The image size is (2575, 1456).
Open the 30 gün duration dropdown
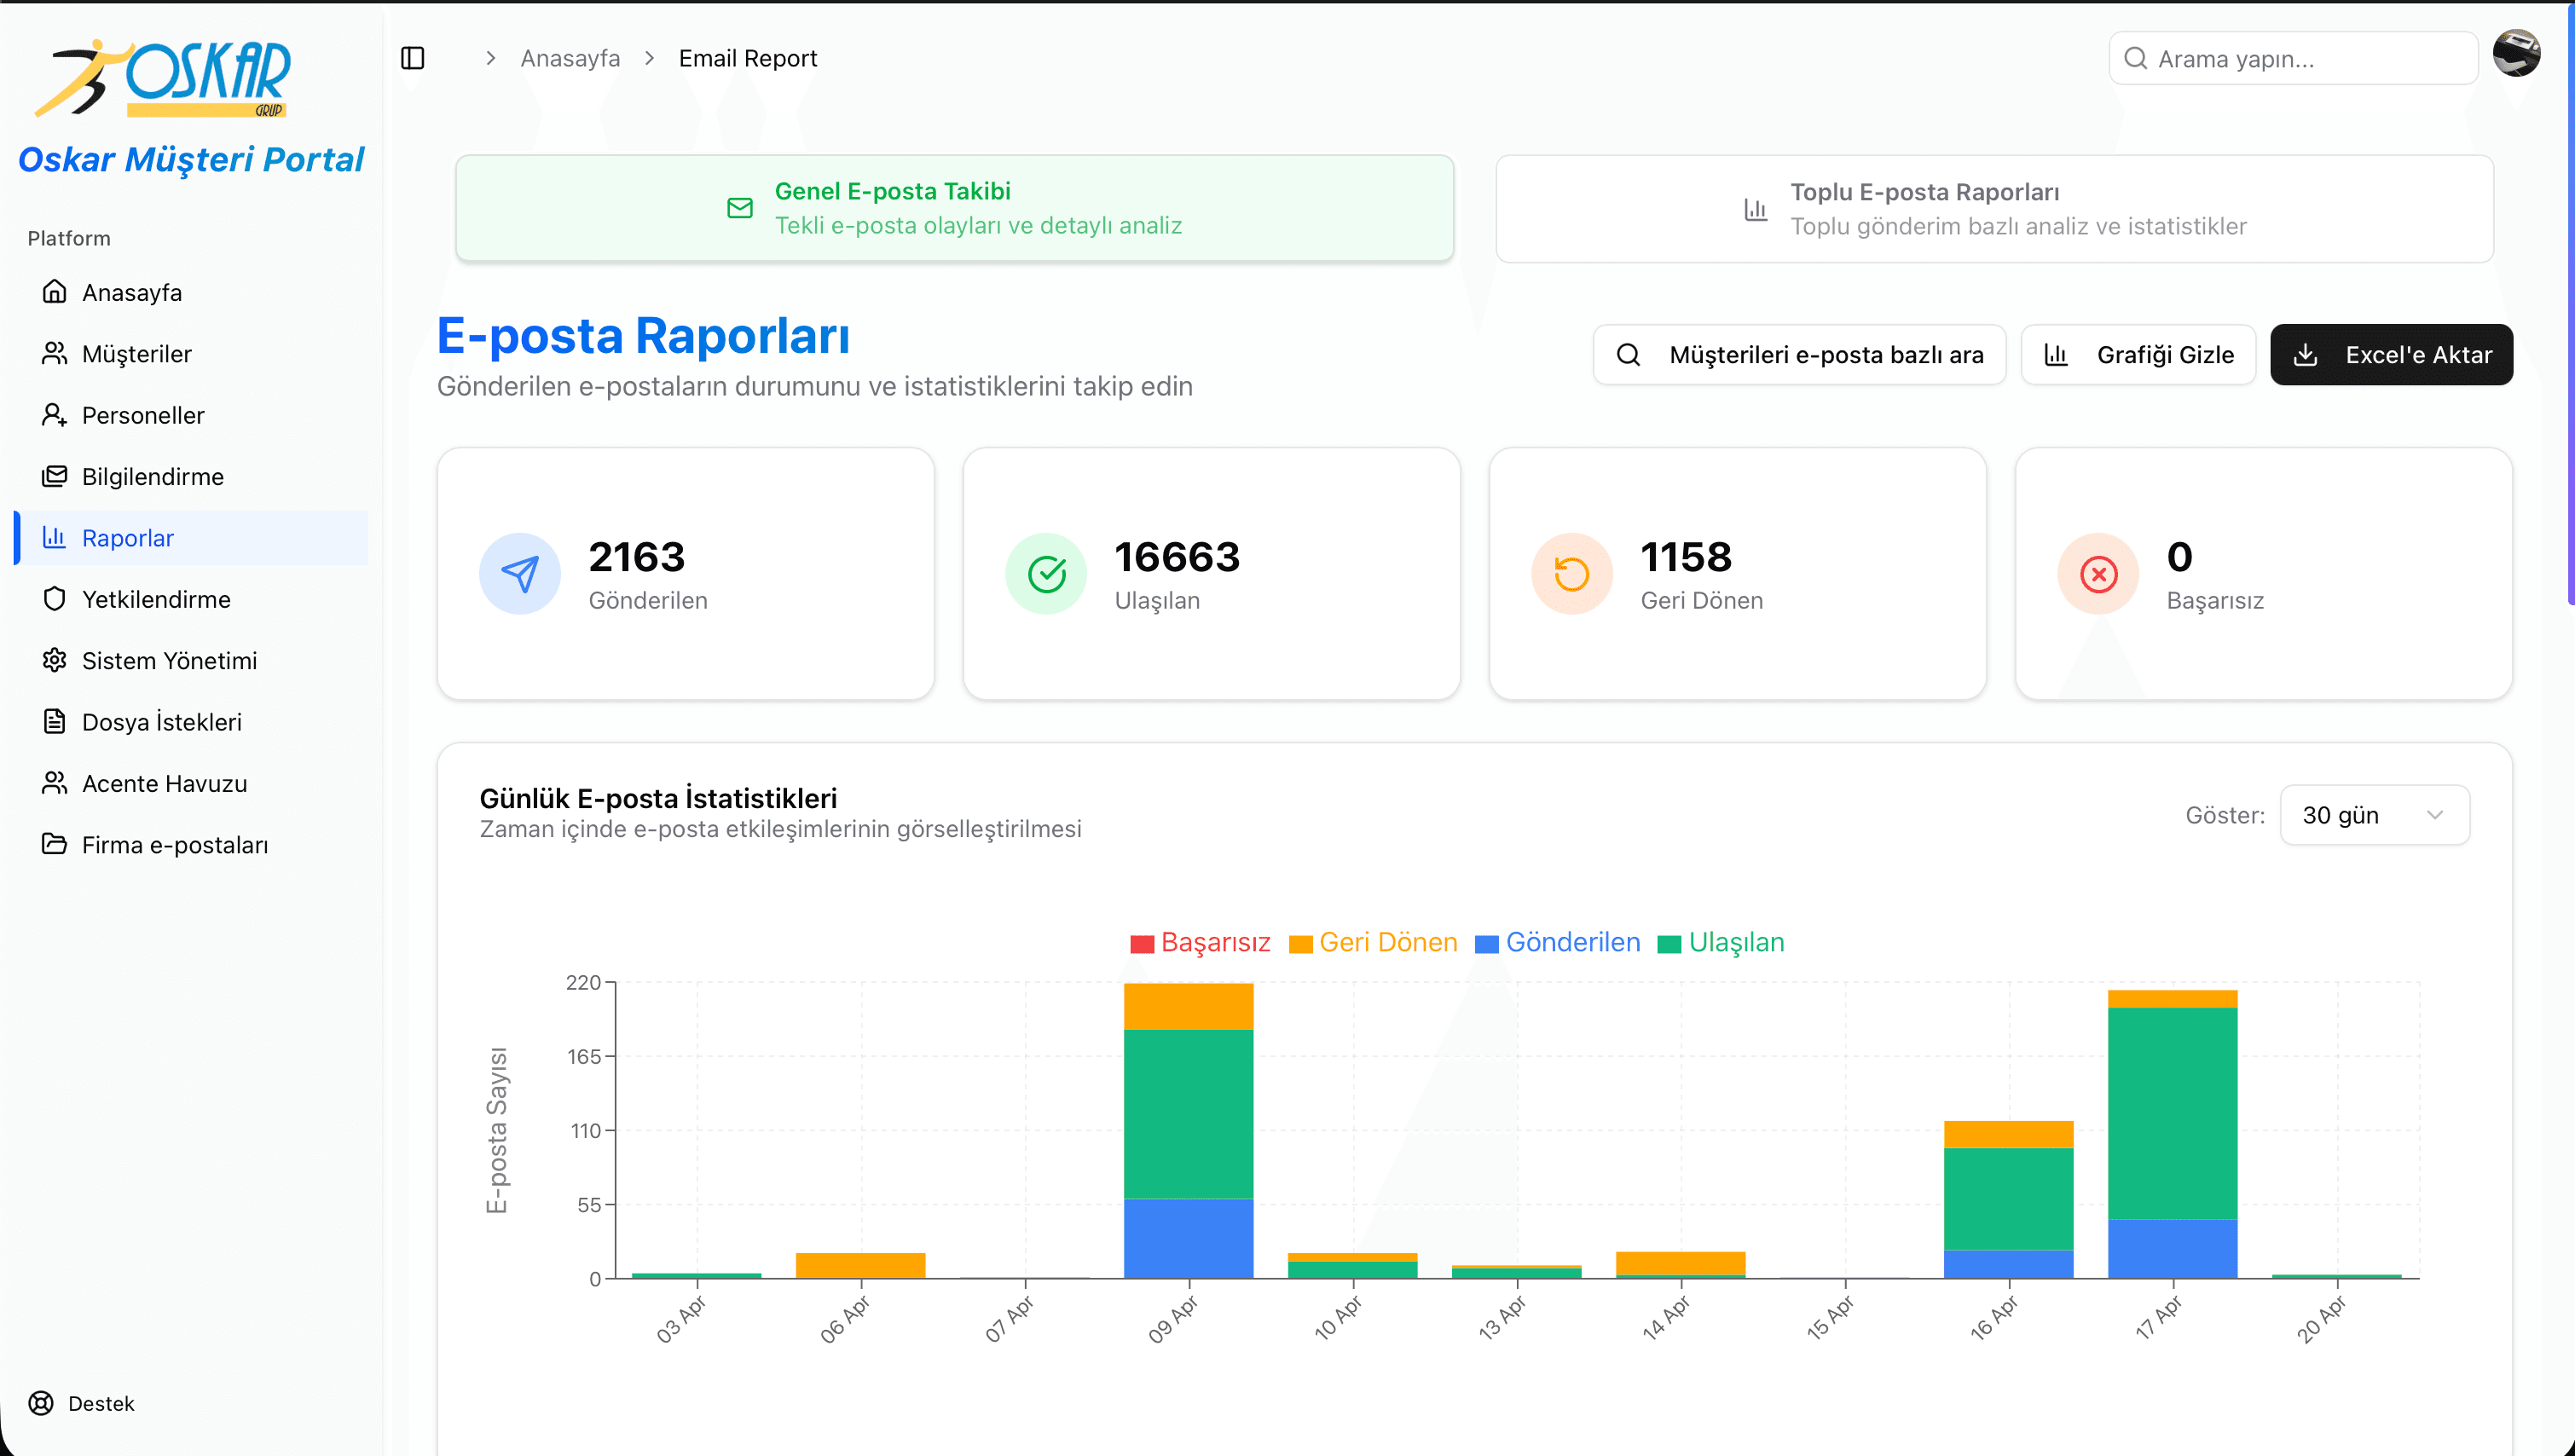click(2374, 814)
